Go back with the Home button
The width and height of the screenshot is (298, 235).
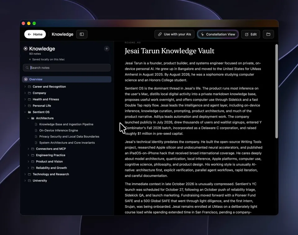tap(35, 34)
